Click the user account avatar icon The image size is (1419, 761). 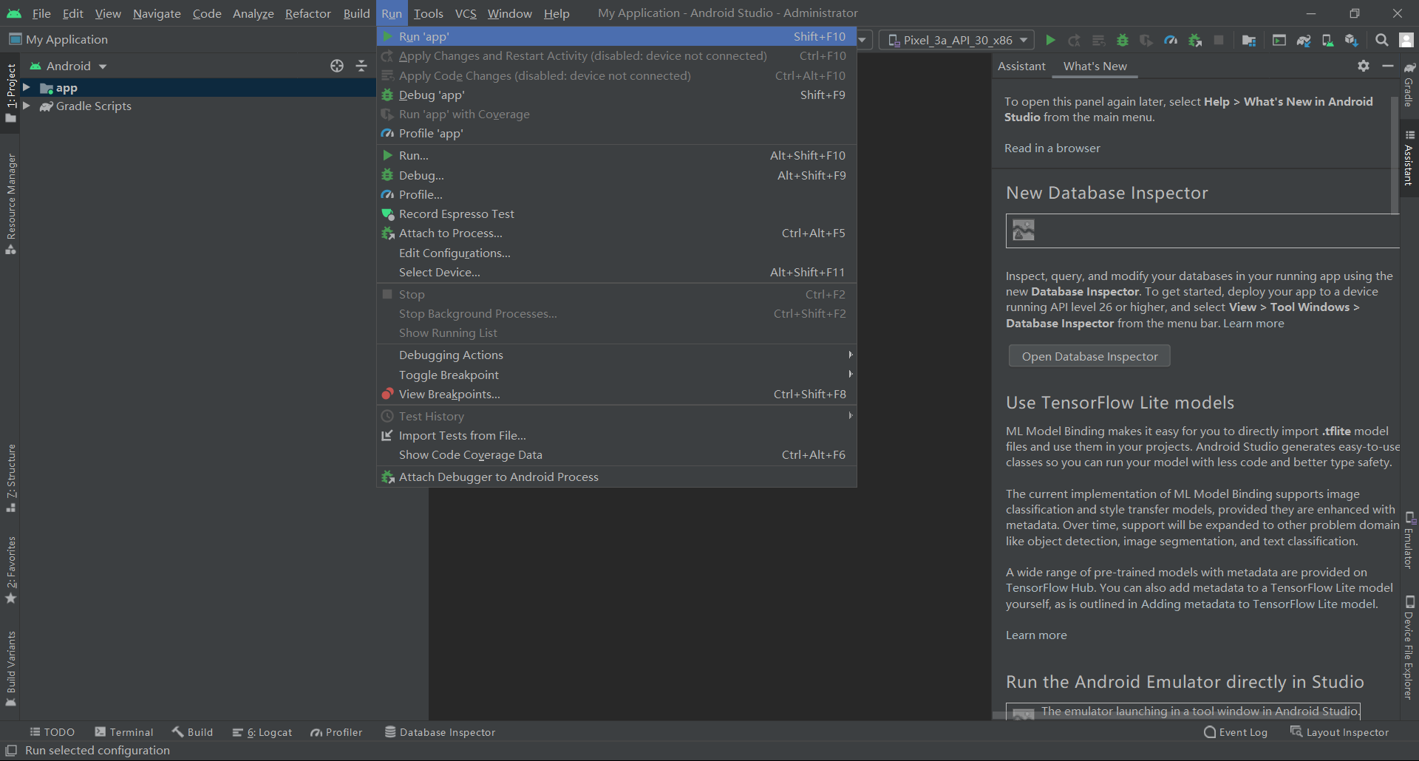click(x=1406, y=40)
